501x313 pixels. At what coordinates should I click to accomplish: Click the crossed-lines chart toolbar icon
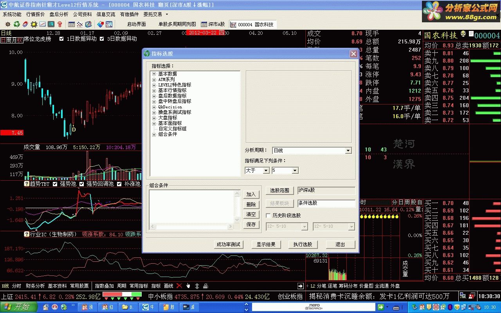coord(80,24)
